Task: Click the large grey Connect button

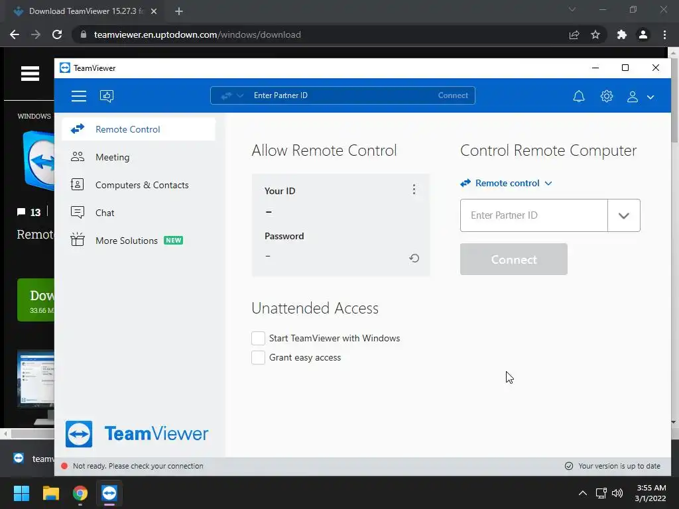Action: pyautogui.click(x=514, y=259)
